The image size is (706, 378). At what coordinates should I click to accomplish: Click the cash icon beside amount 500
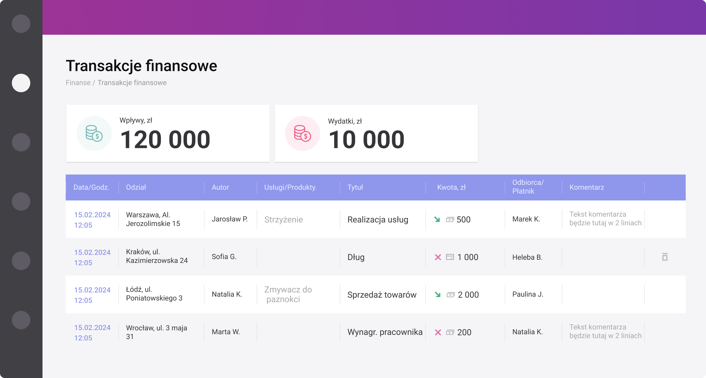pos(450,220)
